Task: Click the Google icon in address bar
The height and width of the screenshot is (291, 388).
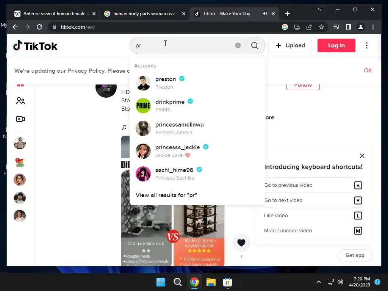Action: click(285, 27)
